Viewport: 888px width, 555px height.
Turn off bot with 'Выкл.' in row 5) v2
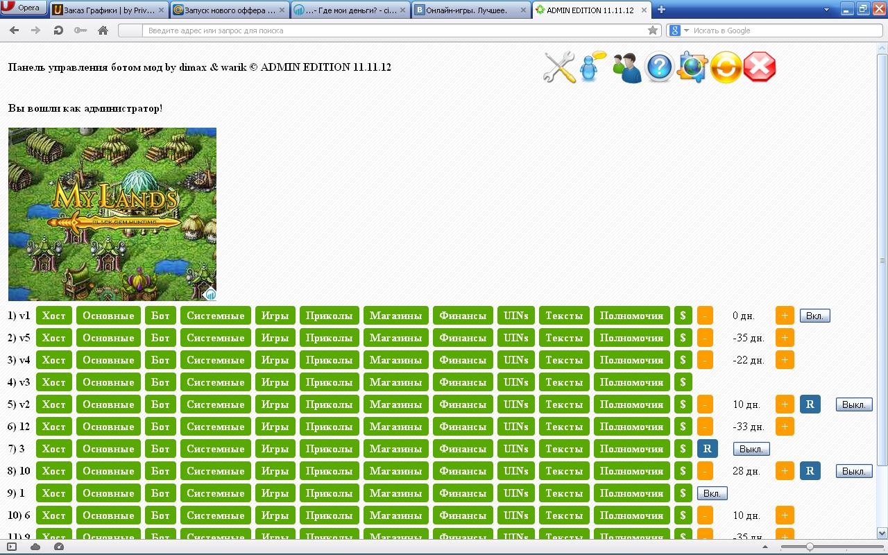point(854,404)
